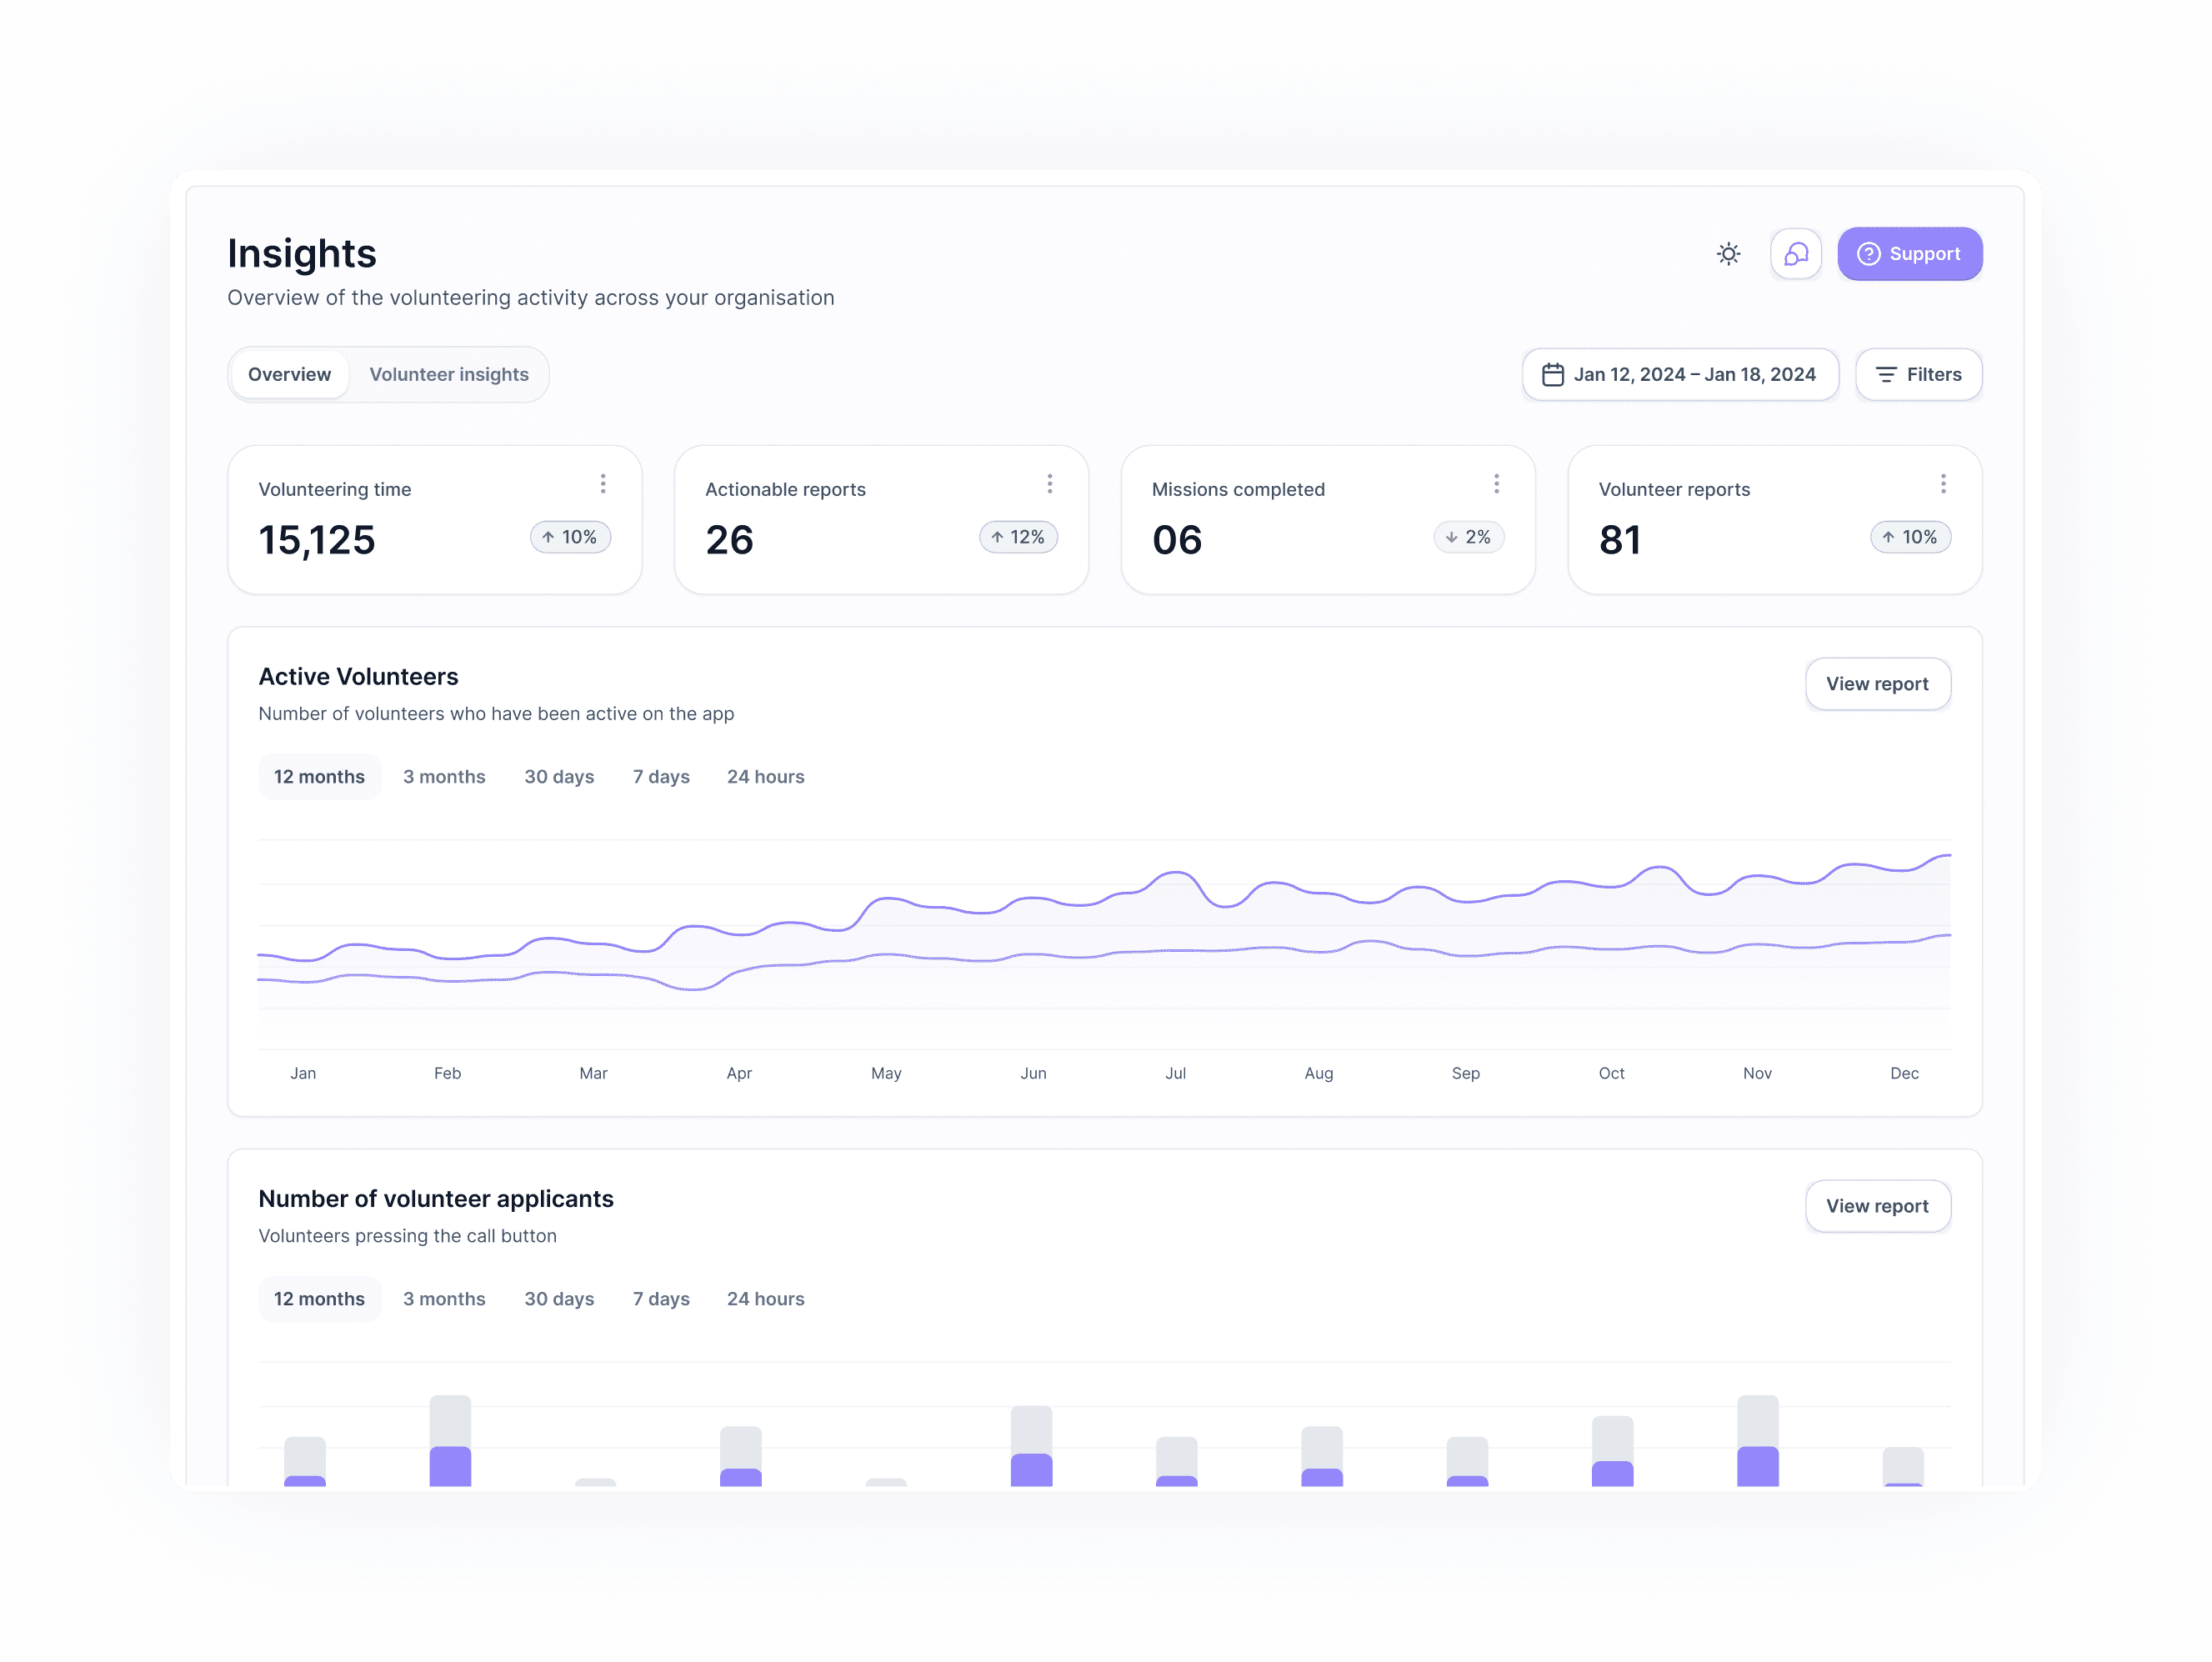Image resolution: width=2212 pixels, height=1662 pixels.
Task: Open the Filters options
Action: click(1918, 374)
